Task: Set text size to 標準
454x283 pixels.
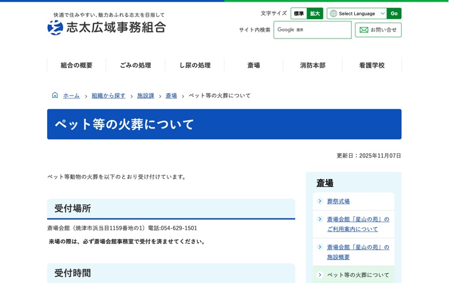Action: pyautogui.click(x=299, y=14)
